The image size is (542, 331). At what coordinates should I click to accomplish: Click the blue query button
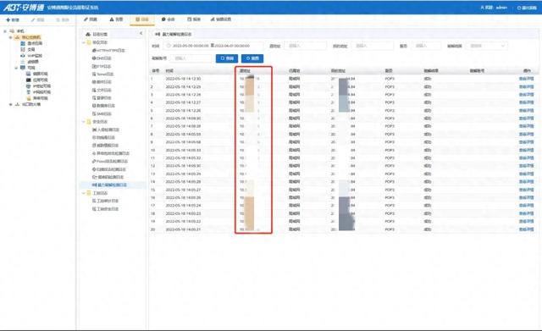click(x=227, y=58)
